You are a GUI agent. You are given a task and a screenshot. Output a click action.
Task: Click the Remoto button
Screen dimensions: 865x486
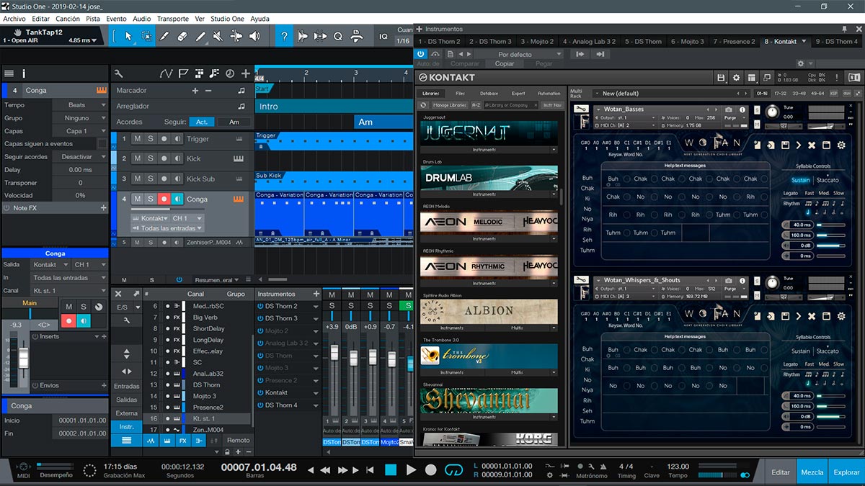pyautogui.click(x=238, y=440)
